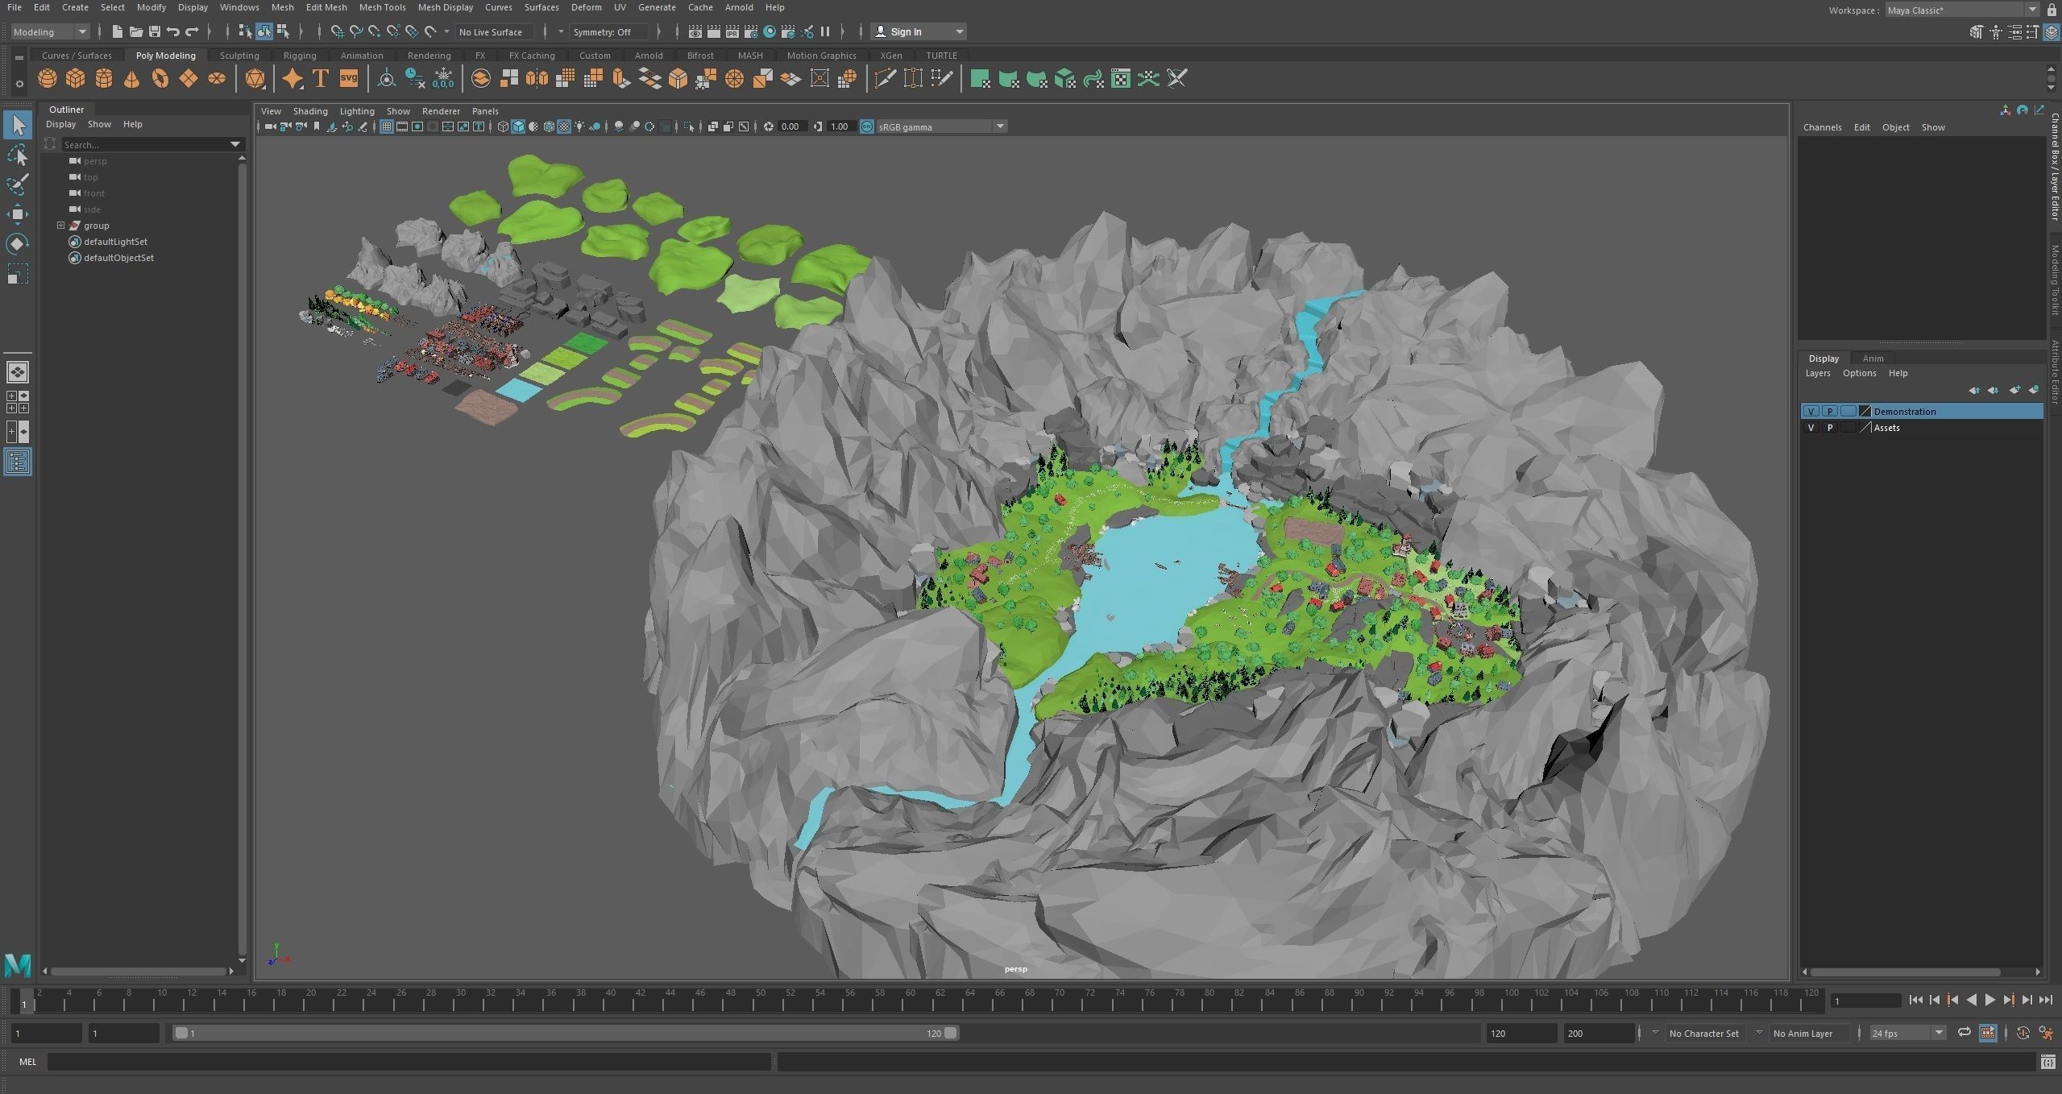Click the SVG import shelf icon
The width and height of the screenshot is (2062, 1094).
[348, 79]
